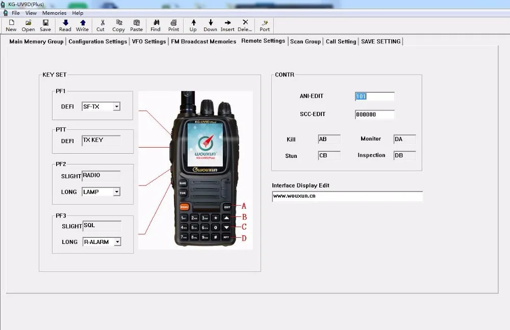This screenshot has height=330, width=510.
Task: Click the Wouxun radio image
Action: (205, 171)
